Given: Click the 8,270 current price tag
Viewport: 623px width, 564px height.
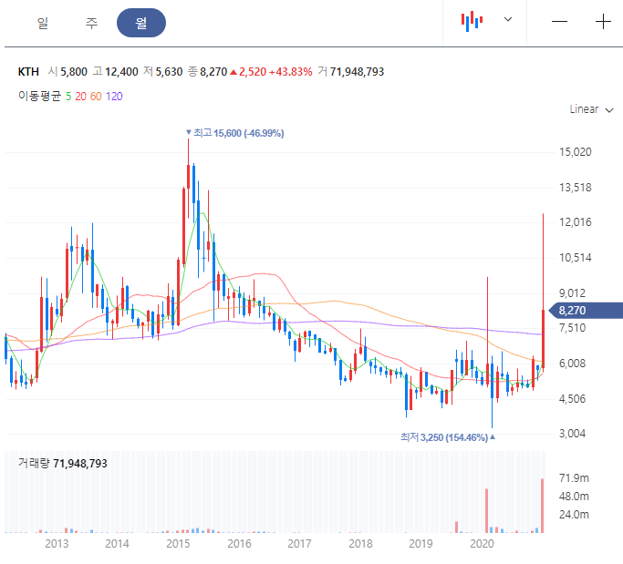Looking at the screenshot, I should [586, 311].
